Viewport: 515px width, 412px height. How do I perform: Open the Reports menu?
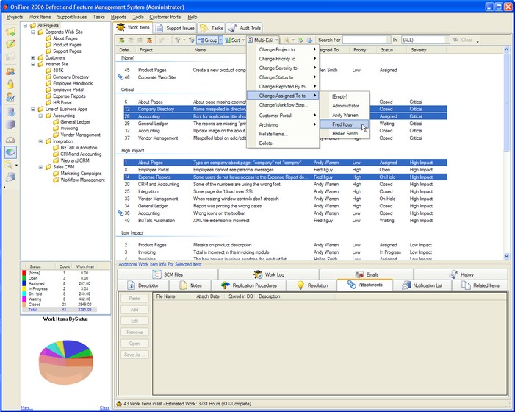point(118,17)
